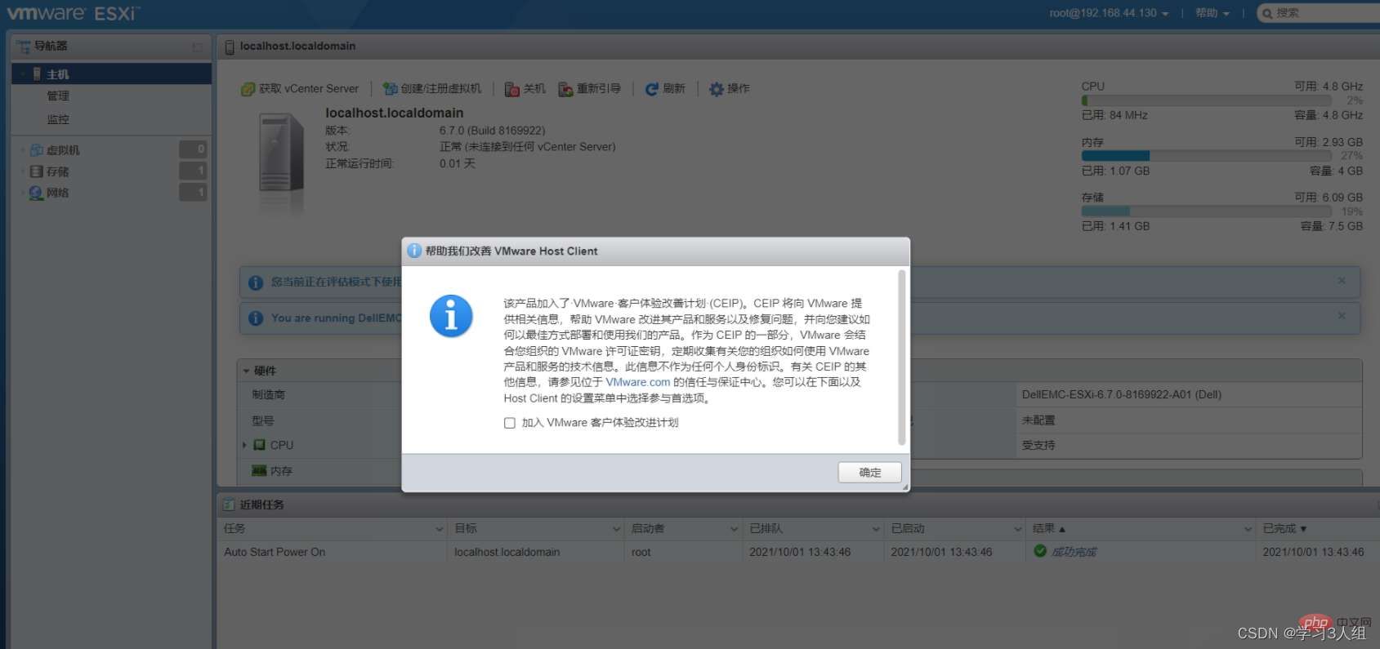The height and width of the screenshot is (649, 1380).
Task: Expand the 存储 tree node arrow
Action: pyautogui.click(x=22, y=171)
